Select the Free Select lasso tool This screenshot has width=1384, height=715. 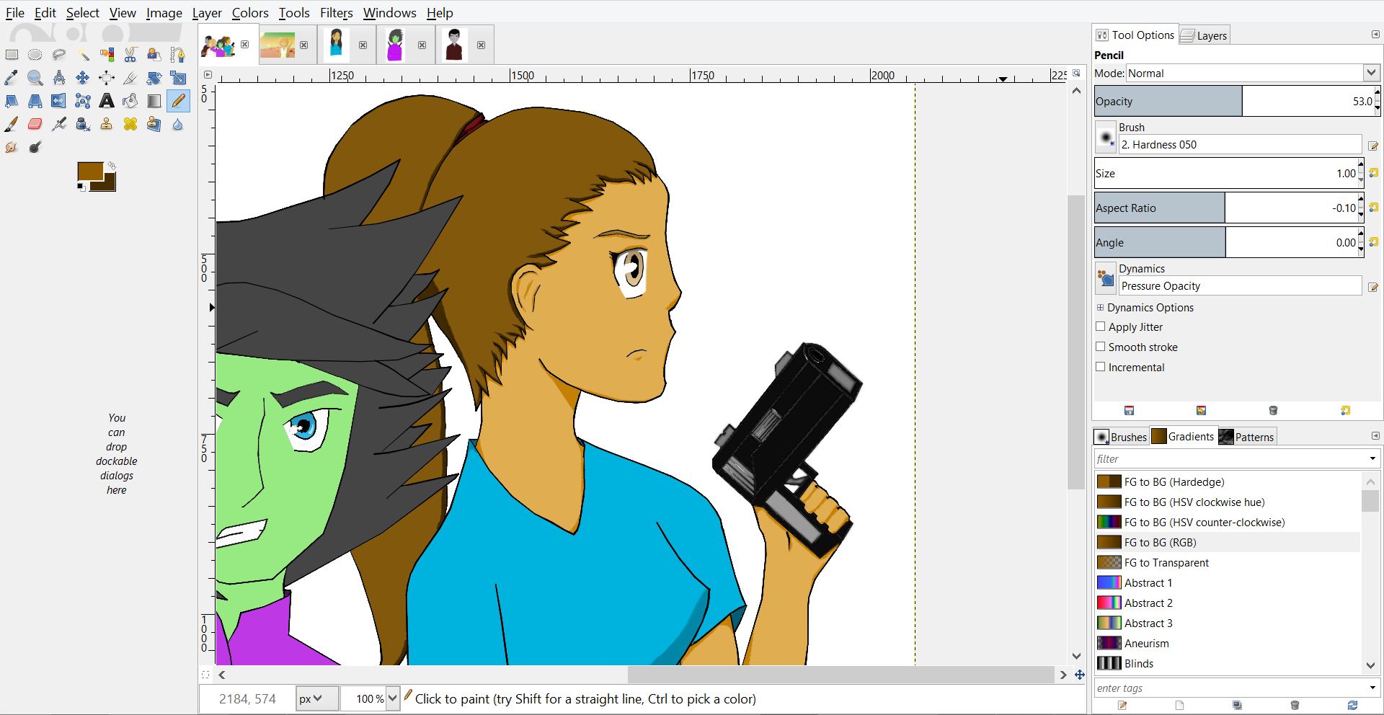point(59,55)
